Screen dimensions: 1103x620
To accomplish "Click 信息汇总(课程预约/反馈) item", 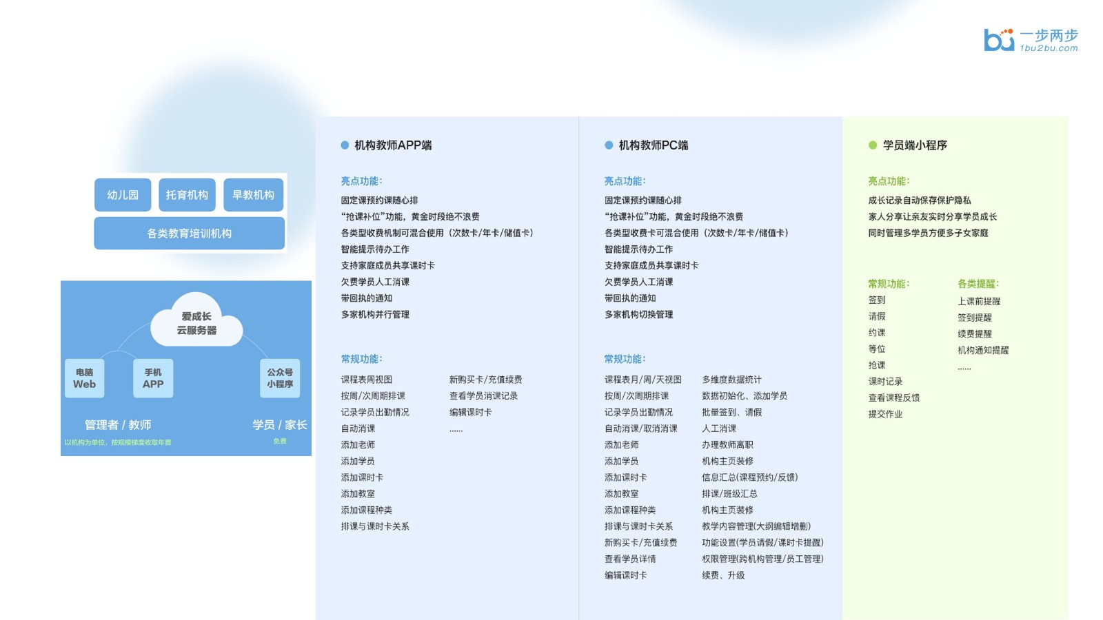I will tap(750, 477).
